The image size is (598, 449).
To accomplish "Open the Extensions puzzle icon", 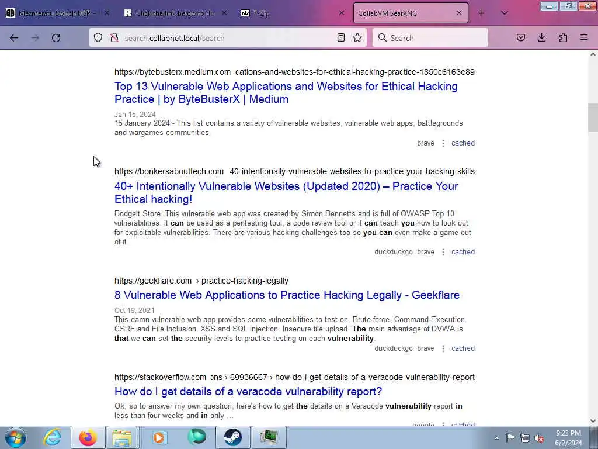I will (563, 38).
